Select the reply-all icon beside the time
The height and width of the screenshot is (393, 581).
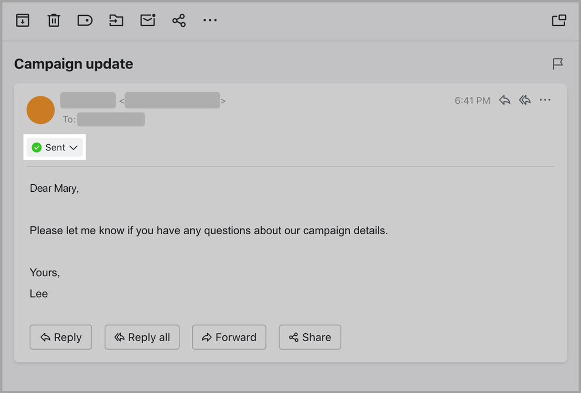[x=524, y=100]
